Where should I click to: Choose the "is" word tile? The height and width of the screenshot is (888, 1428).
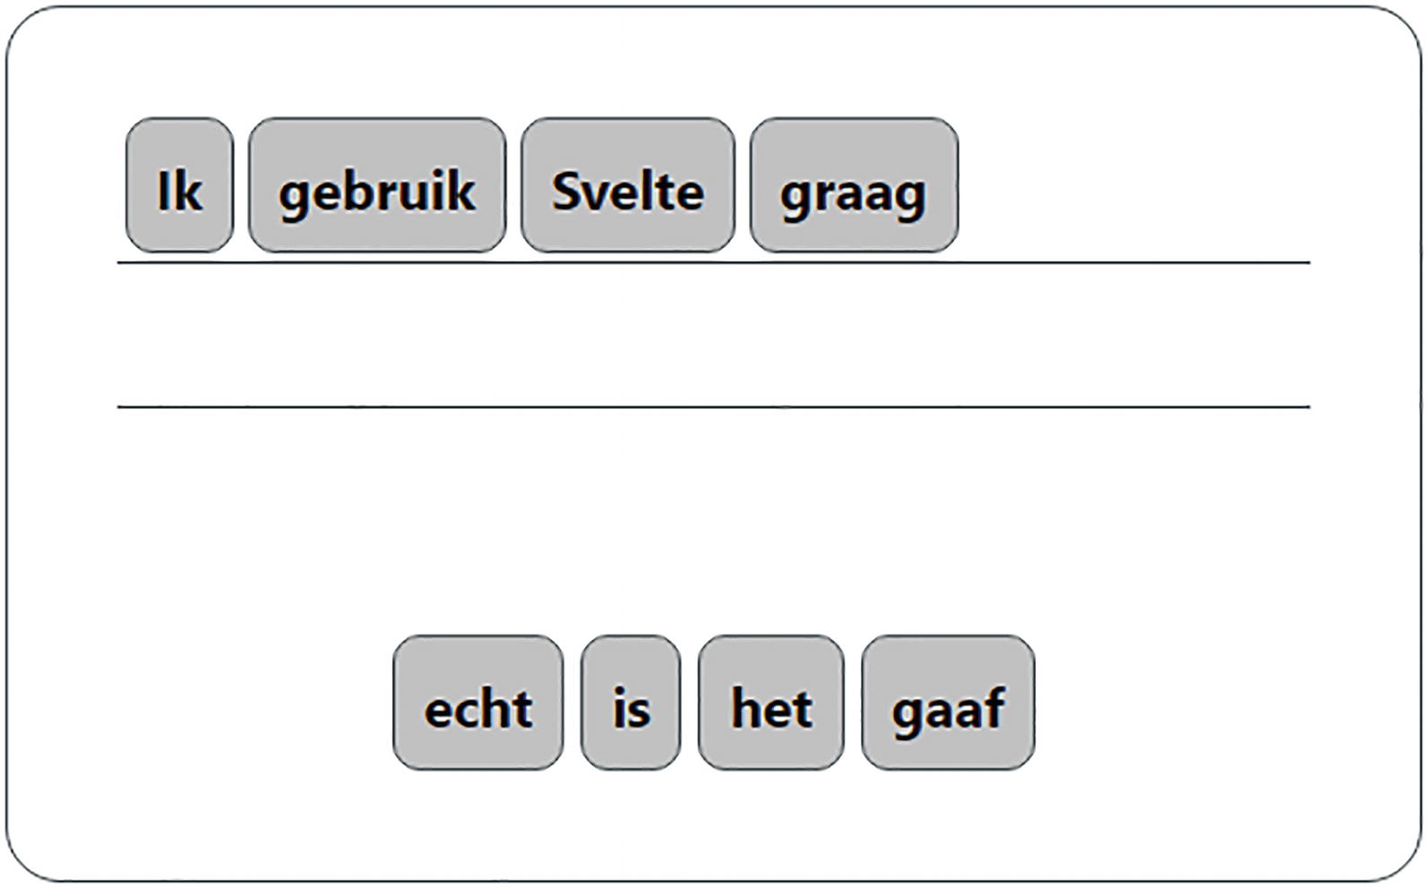pos(631,704)
